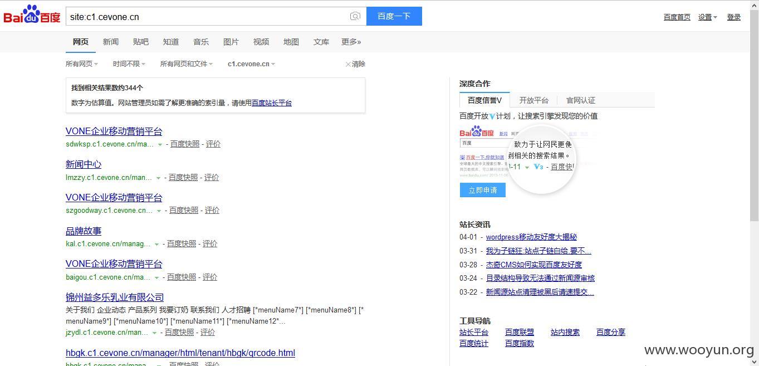Open 百度快照 for jzydl result
Viewport: 759px width, 366px height.
(179, 332)
